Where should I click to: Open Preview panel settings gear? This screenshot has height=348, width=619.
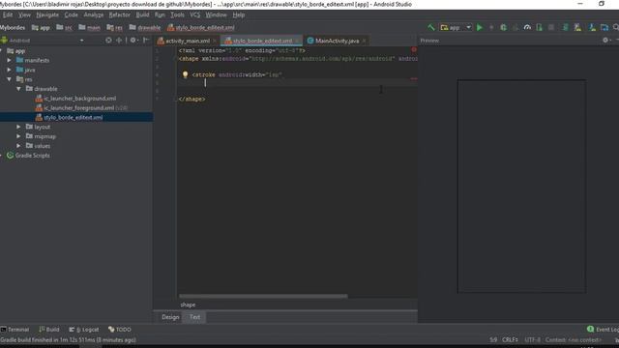click(606, 41)
